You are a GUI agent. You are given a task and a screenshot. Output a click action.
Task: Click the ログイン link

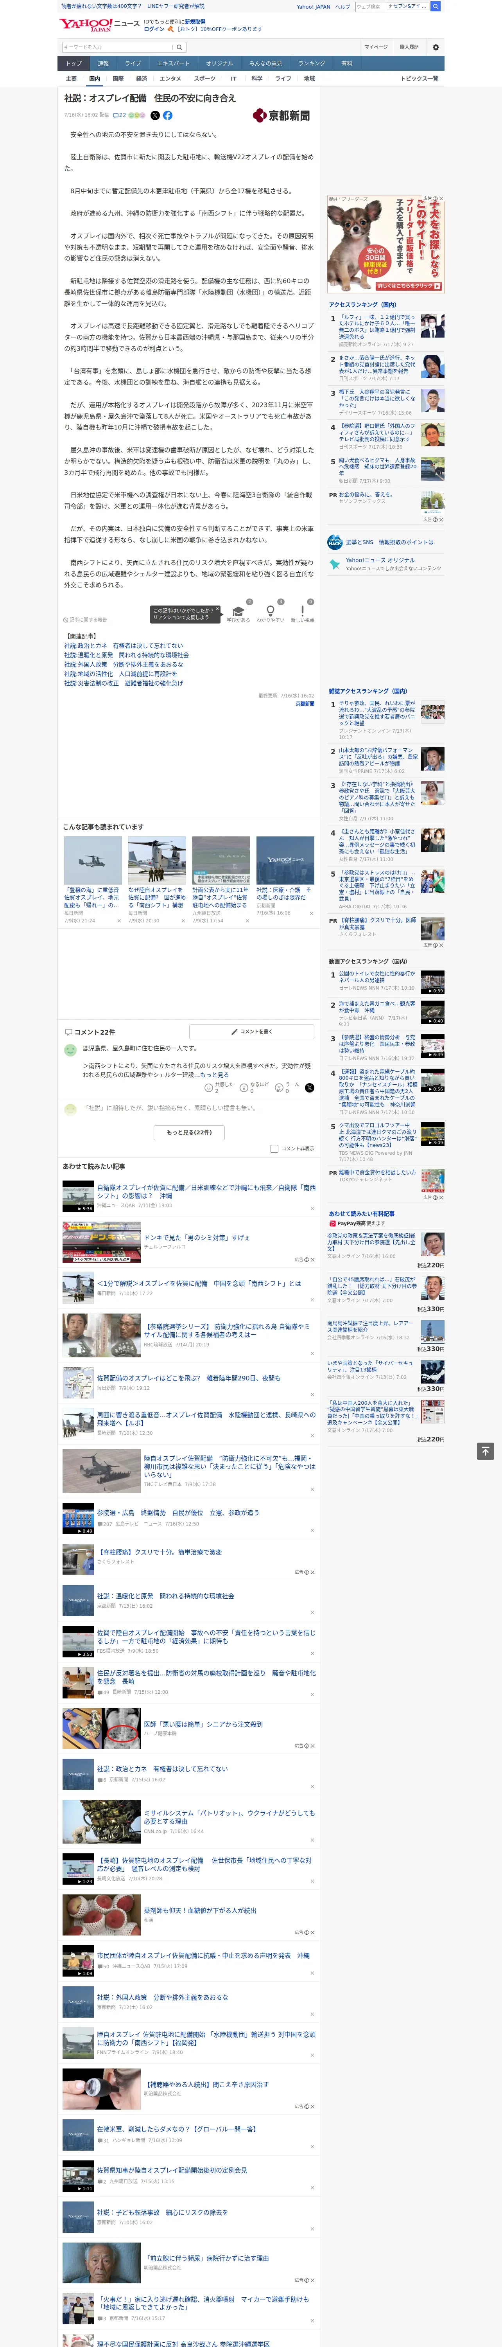click(x=154, y=29)
